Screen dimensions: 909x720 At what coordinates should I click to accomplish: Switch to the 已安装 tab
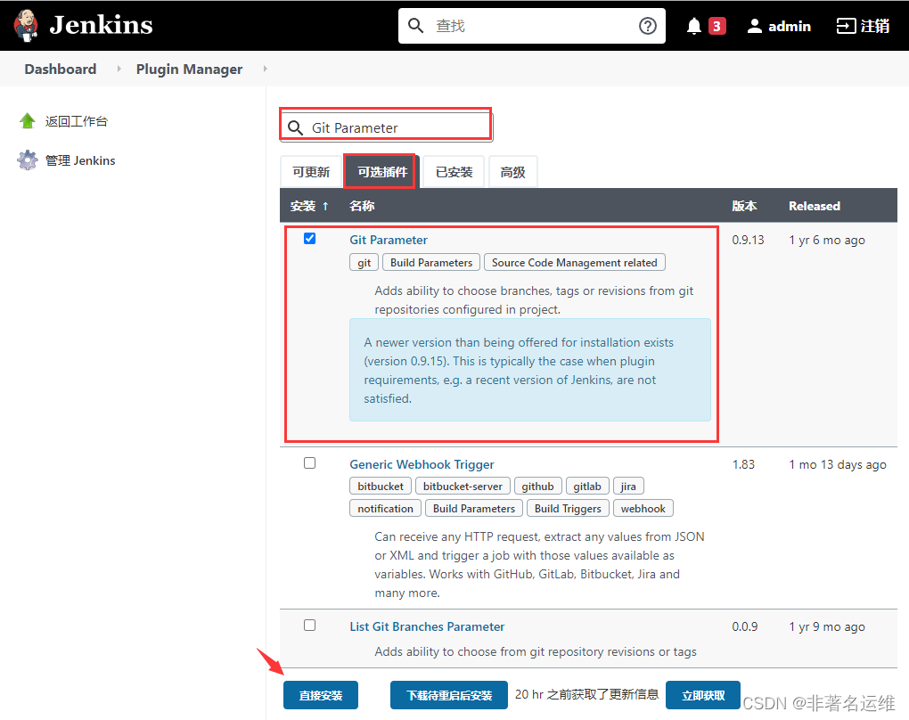click(x=454, y=172)
